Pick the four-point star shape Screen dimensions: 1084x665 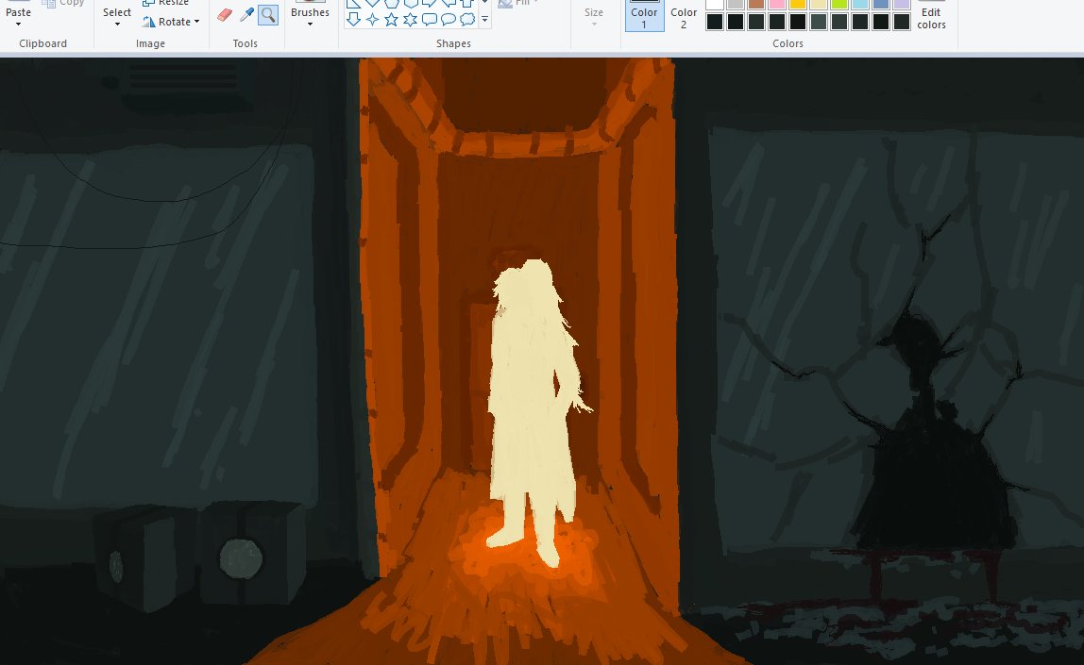click(373, 19)
